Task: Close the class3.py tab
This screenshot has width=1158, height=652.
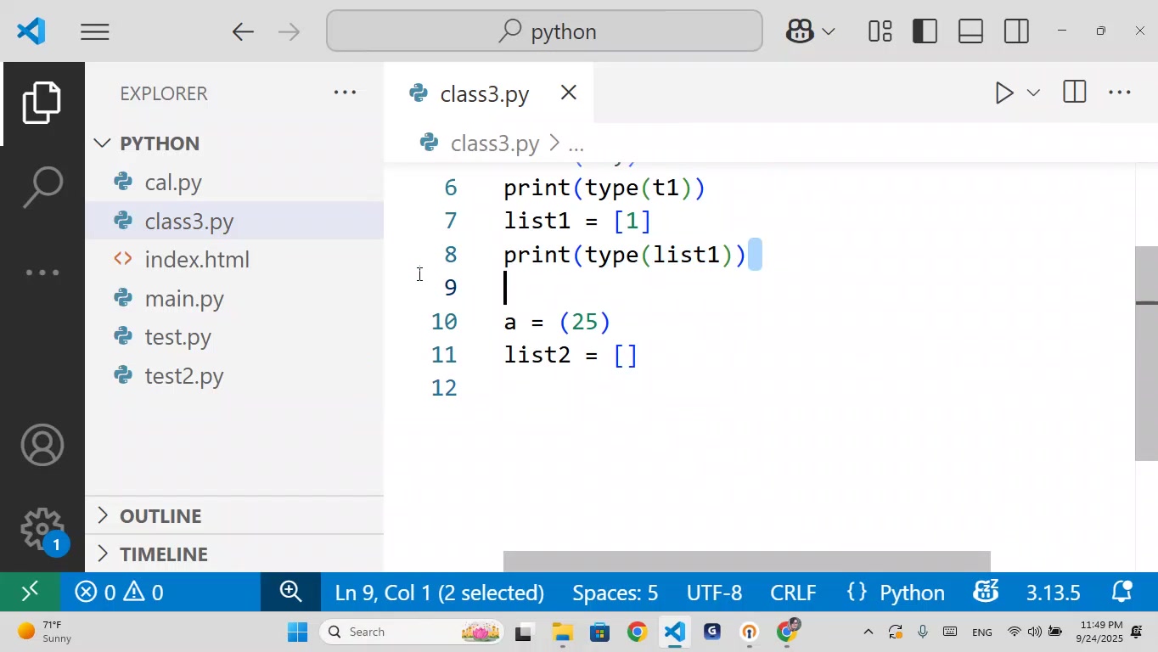Action: tap(569, 93)
